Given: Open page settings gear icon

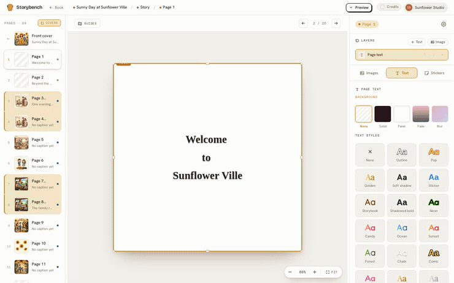Looking at the screenshot, I should pos(444,25).
